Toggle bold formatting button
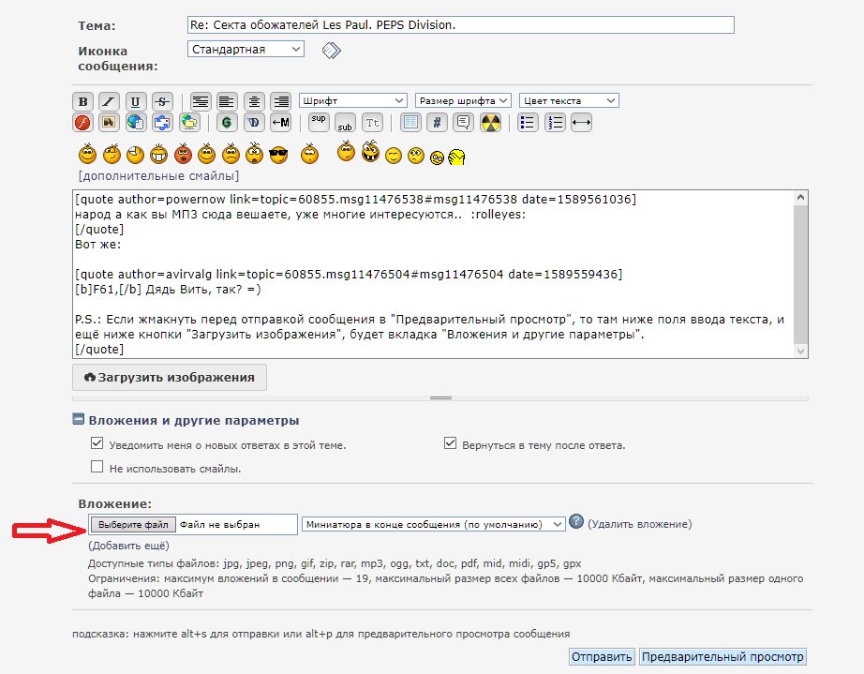The width and height of the screenshot is (864, 674). pyautogui.click(x=82, y=101)
